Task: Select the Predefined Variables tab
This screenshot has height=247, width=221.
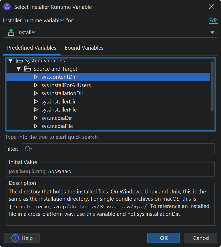Action: click(32, 48)
